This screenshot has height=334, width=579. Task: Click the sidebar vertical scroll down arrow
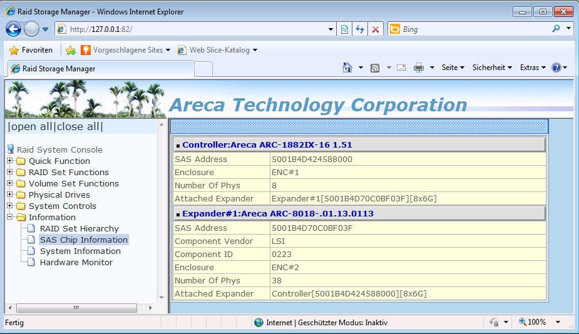[161, 298]
